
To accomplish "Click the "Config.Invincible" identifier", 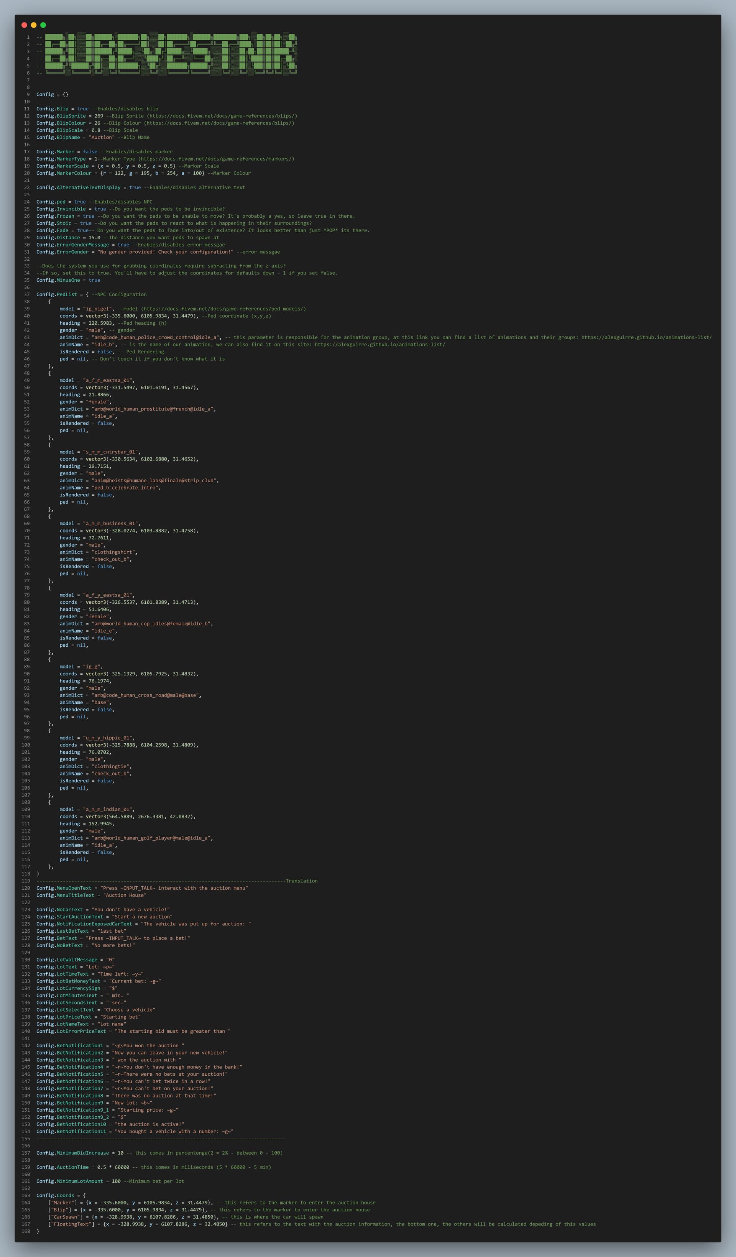I will coord(61,209).
